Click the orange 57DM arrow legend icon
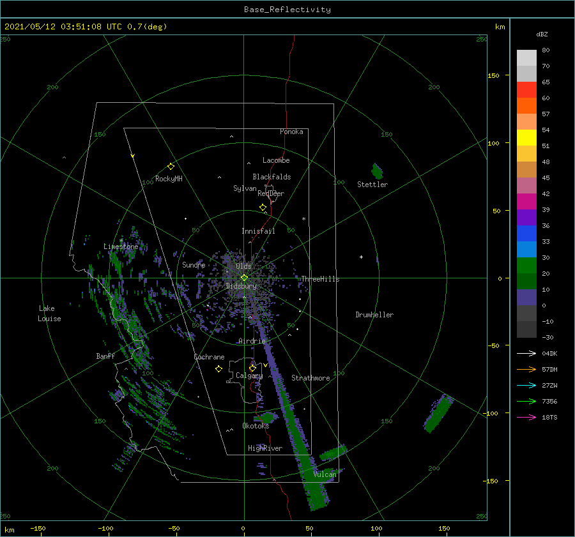Screen dimensions: 575x537 526,370
